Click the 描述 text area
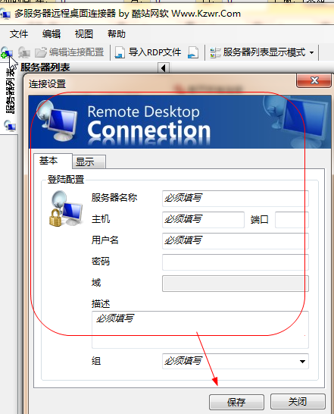 point(200,330)
